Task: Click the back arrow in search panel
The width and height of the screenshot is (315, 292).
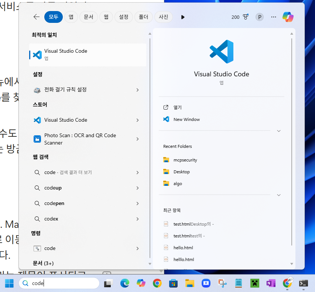Action: [36, 17]
